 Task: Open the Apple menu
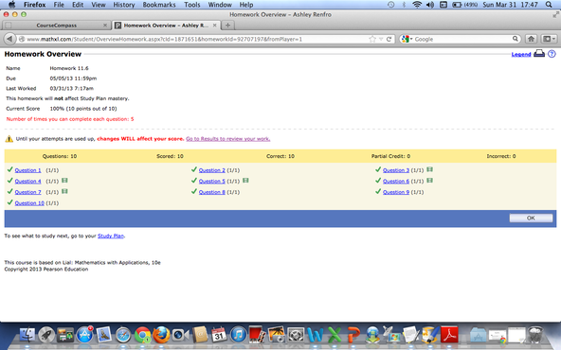(x=11, y=5)
